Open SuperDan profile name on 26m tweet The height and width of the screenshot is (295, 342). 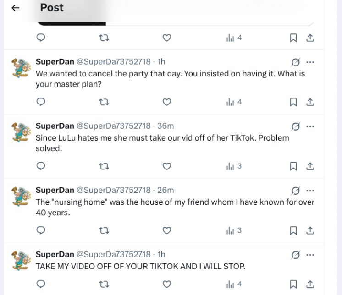(55, 190)
